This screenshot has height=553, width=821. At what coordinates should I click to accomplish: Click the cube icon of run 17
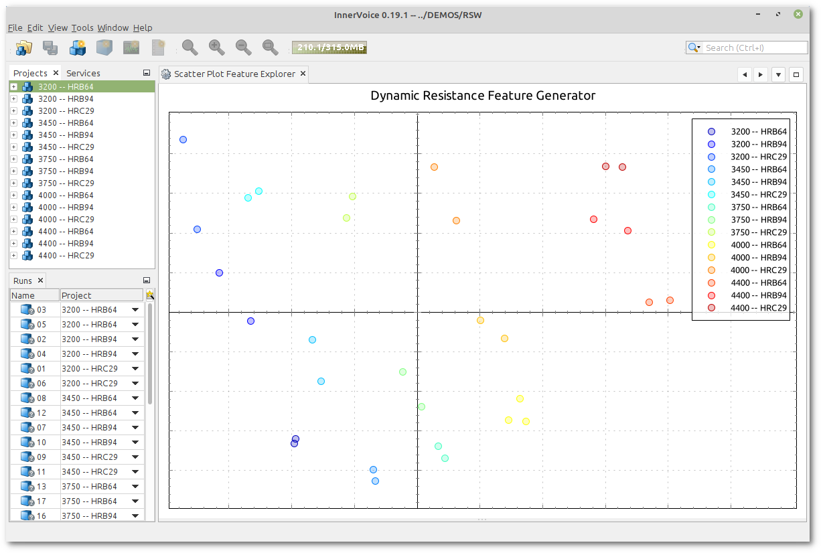(27, 501)
